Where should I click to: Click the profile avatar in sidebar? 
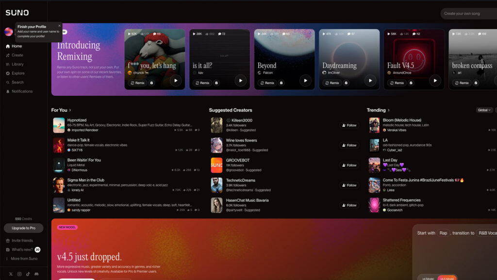click(x=9, y=32)
